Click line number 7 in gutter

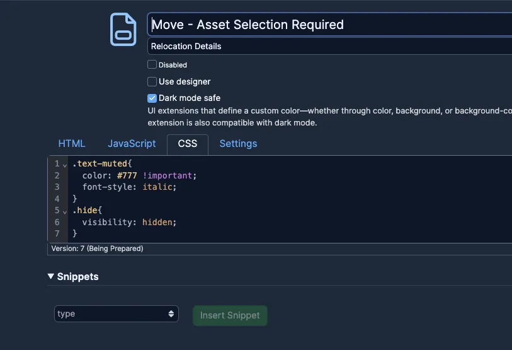(x=57, y=233)
